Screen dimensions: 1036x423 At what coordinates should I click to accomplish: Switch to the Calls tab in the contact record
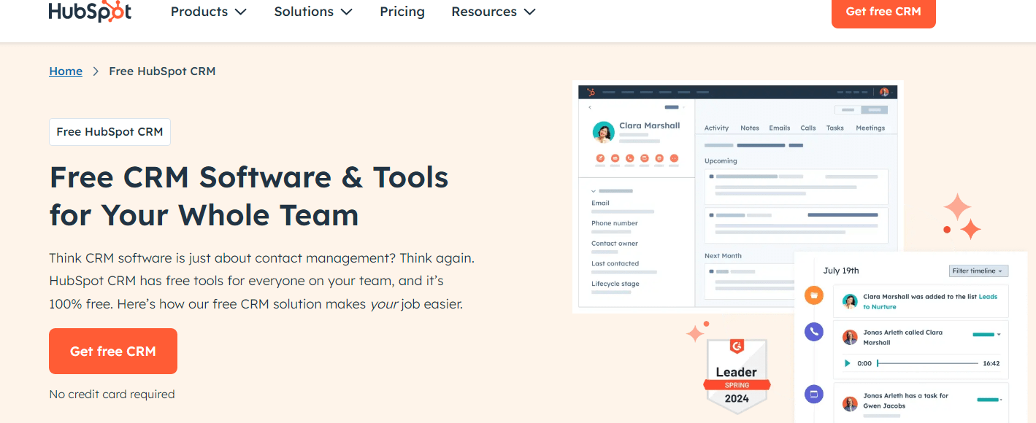pyautogui.click(x=807, y=128)
